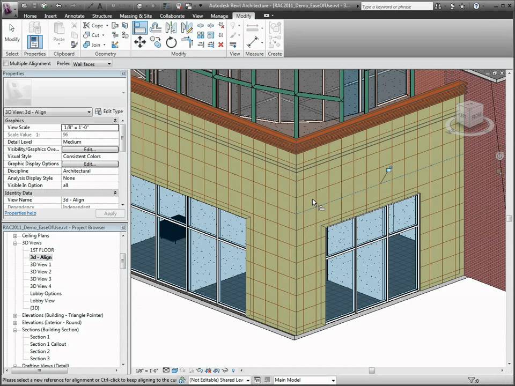Click the Array tool icon
This screenshot has height=386, width=515.
201,35
